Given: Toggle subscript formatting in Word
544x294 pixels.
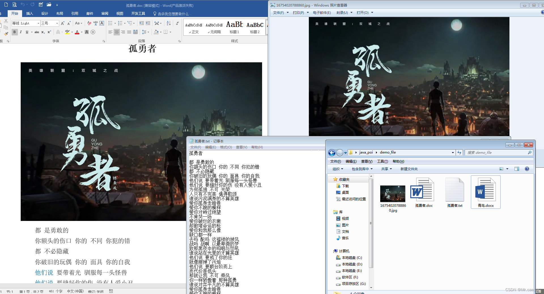Looking at the screenshot, I should click(43, 32).
